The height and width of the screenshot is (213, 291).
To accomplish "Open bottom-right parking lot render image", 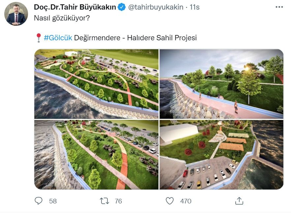I will 221,155.
